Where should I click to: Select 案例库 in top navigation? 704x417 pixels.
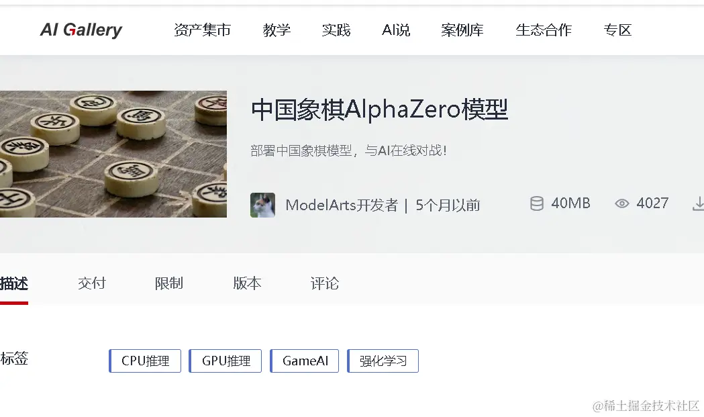[x=462, y=30]
